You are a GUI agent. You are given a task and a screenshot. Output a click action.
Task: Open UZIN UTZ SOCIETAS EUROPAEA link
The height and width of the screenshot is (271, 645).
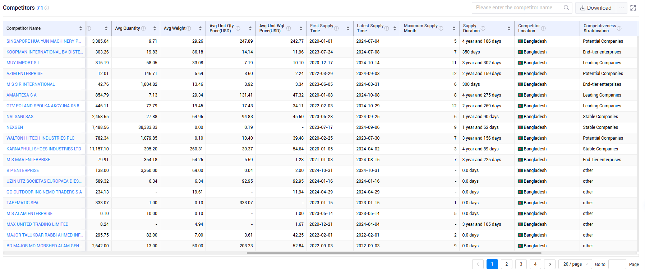pos(44,181)
